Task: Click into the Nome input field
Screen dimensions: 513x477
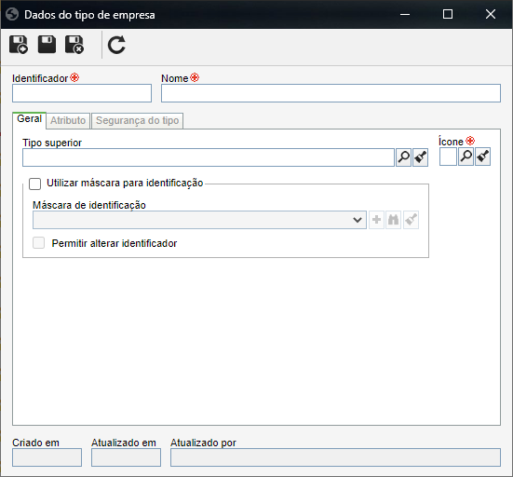Action: pyautogui.click(x=331, y=93)
